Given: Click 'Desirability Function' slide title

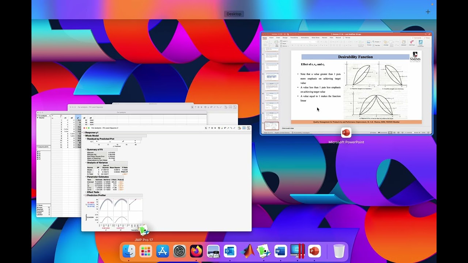Looking at the screenshot, I should [355, 57].
